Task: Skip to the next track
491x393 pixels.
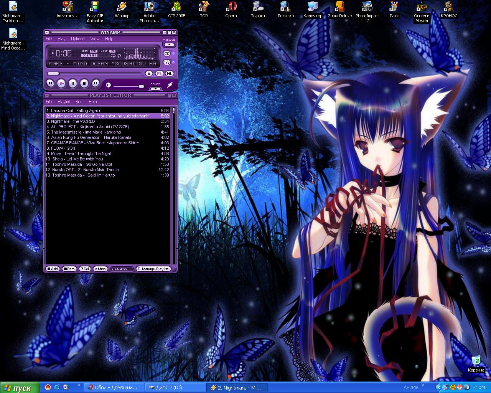Action: [x=96, y=83]
